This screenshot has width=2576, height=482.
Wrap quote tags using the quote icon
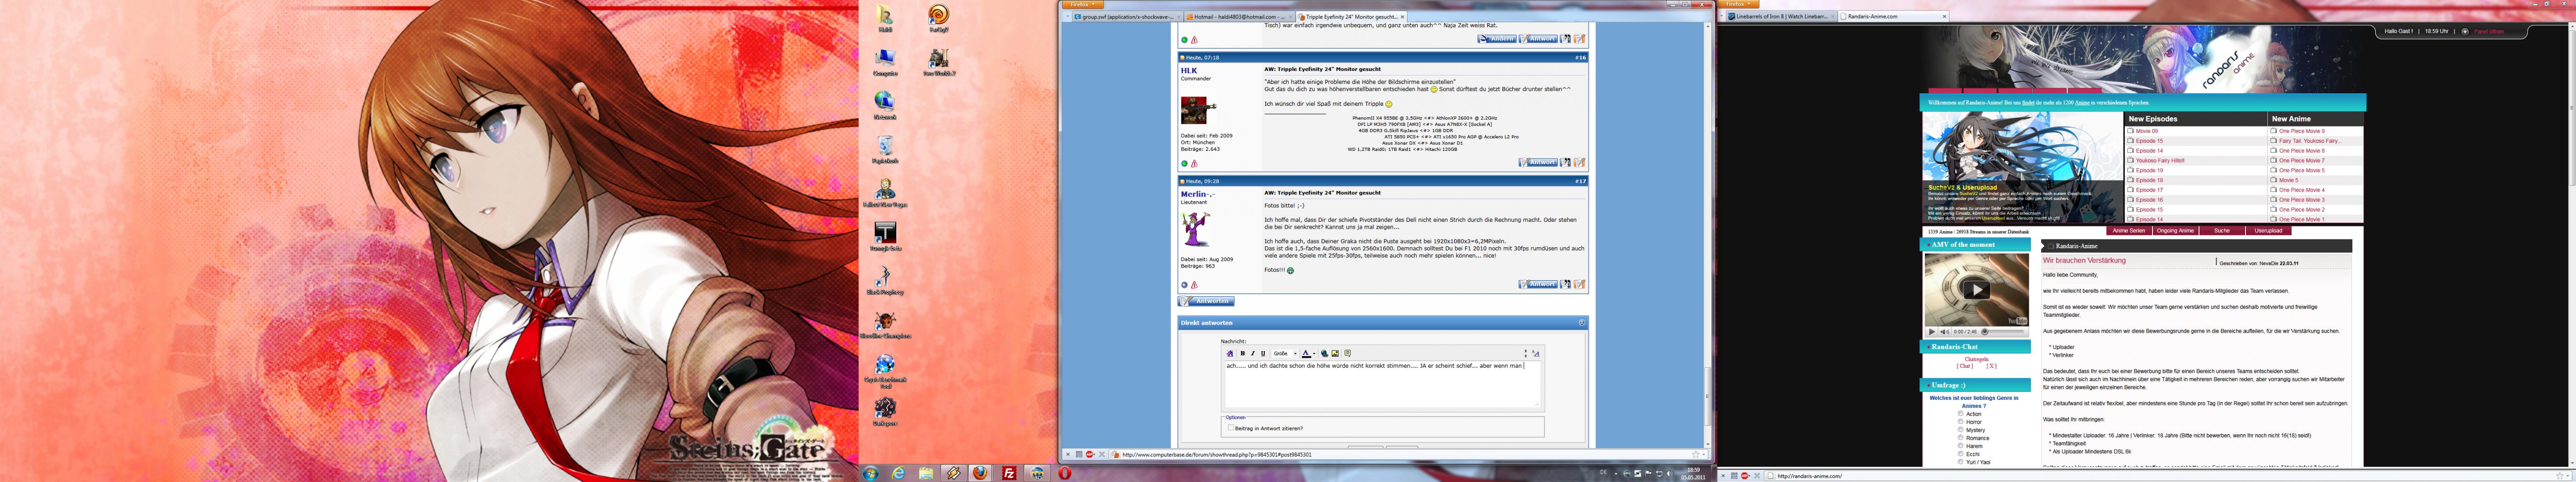pyautogui.click(x=1347, y=353)
